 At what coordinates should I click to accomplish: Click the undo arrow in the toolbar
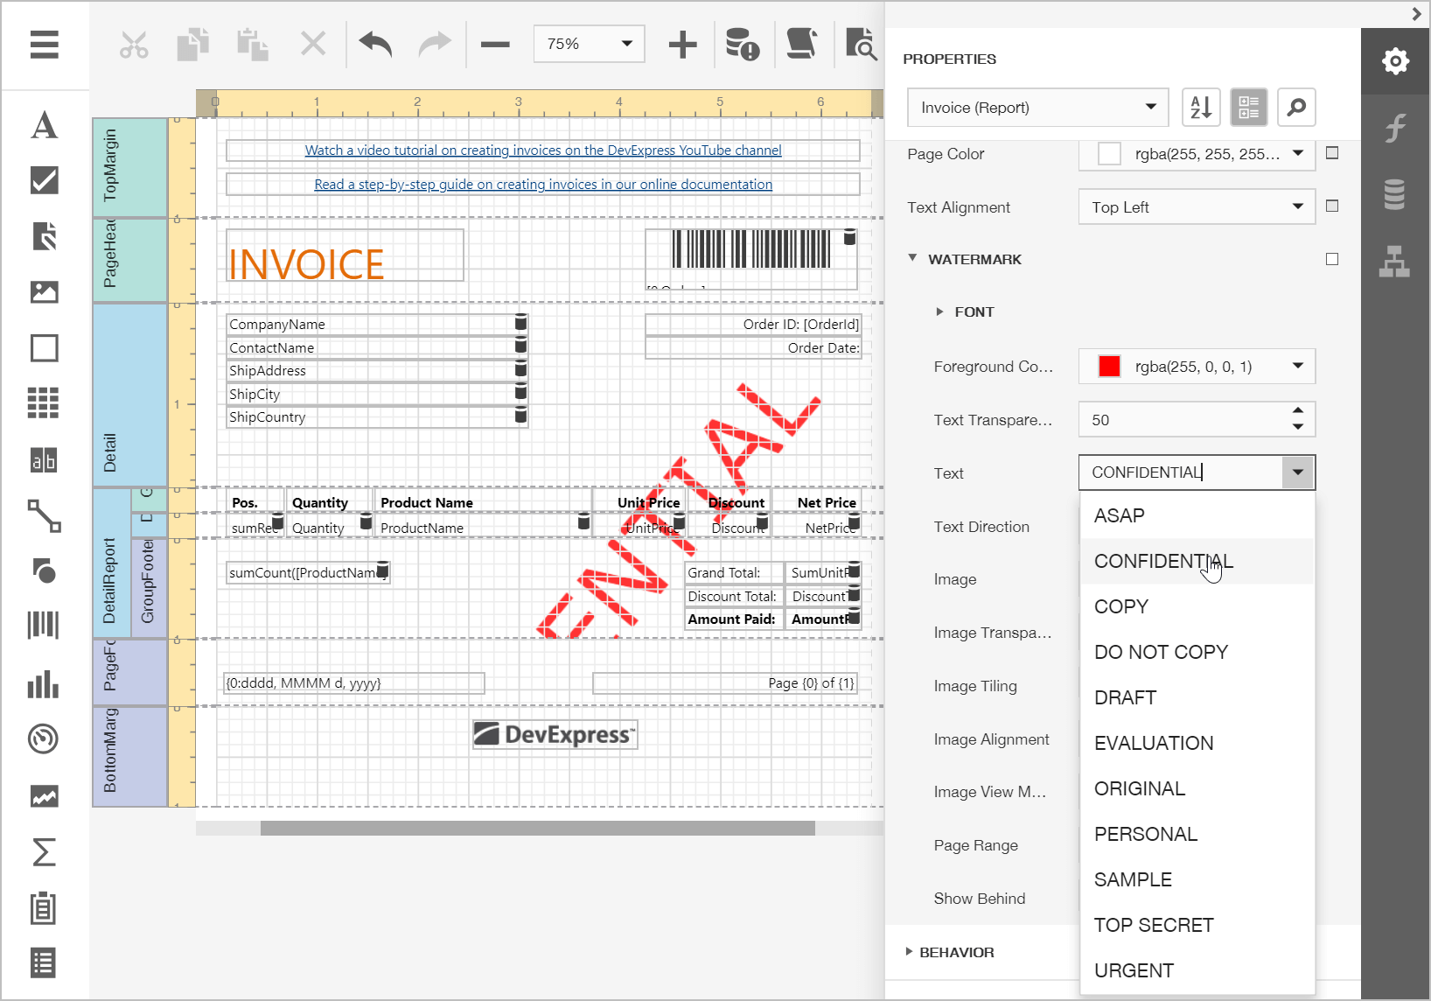point(375,44)
